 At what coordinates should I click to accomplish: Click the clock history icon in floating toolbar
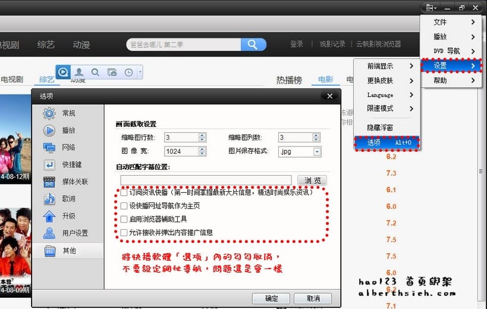coord(128,73)
